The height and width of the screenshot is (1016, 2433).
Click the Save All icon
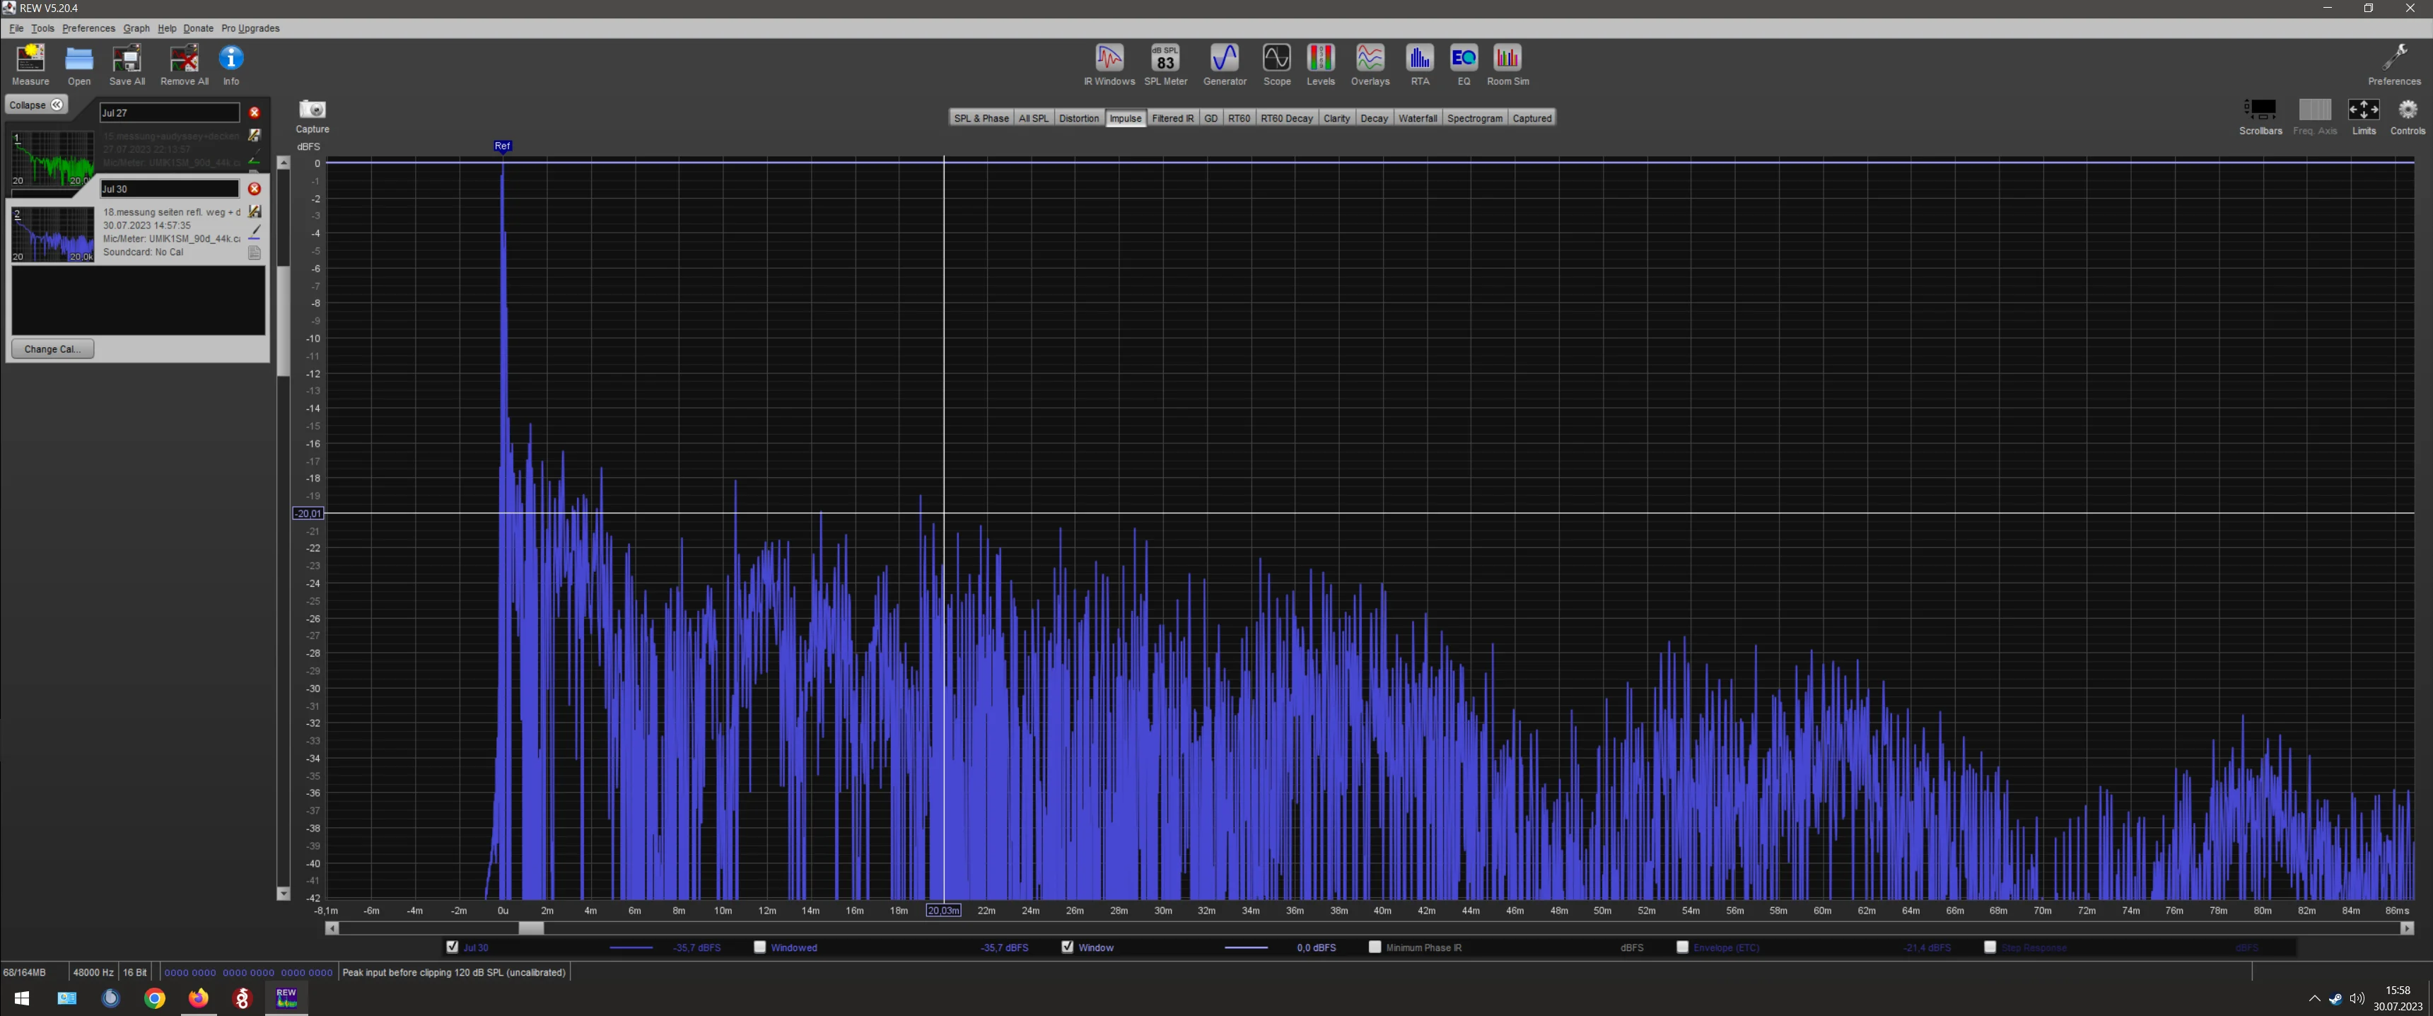pyautogui.click(x=127, y=64)
